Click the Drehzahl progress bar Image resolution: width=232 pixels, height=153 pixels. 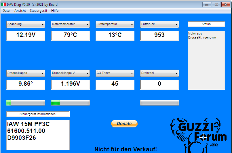tap(159, 103)
